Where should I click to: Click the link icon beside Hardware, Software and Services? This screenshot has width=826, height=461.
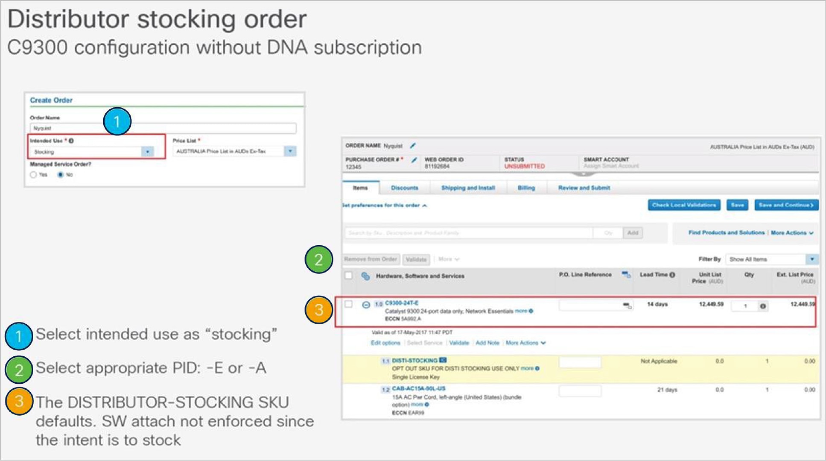click(365, 276)
